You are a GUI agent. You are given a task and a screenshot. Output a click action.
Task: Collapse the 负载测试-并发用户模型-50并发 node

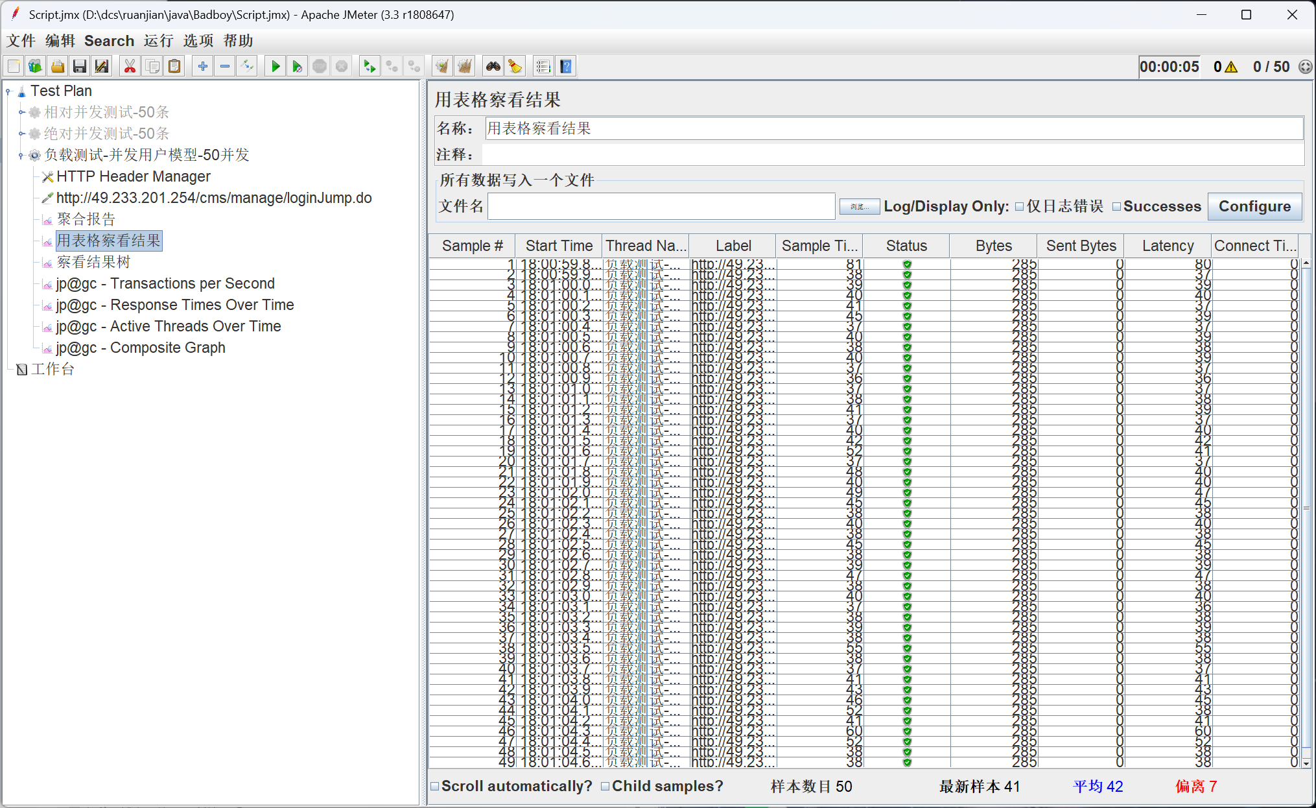coord(21,155)
